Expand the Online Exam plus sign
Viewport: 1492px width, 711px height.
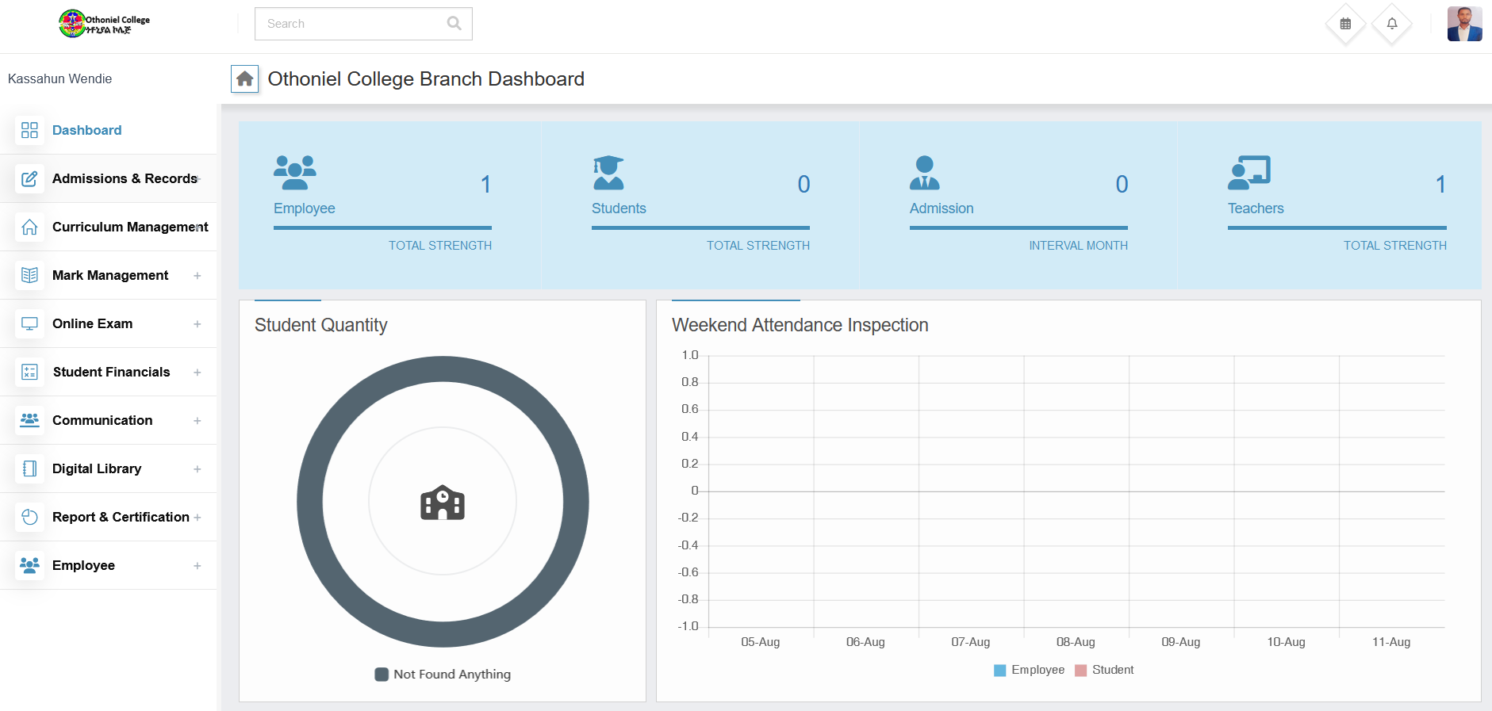click(197, 324)
